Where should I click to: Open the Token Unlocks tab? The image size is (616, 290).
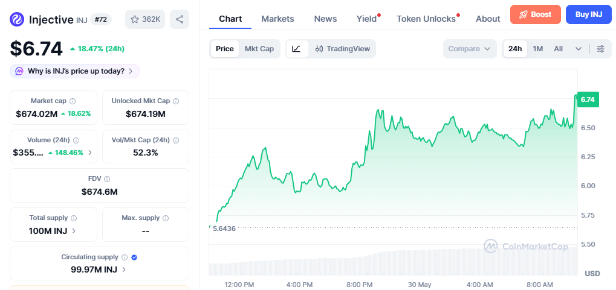click(426, 19)
